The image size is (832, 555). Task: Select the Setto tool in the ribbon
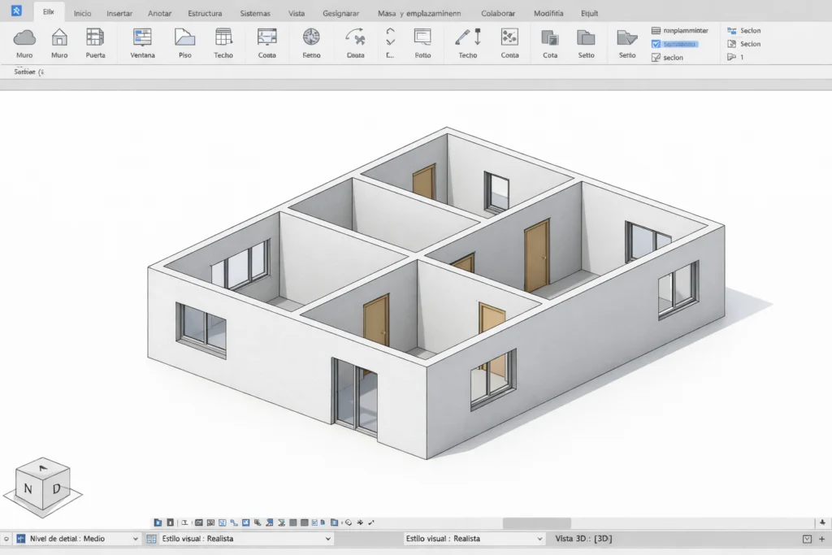pyautogui.click(x=587, y=42)
